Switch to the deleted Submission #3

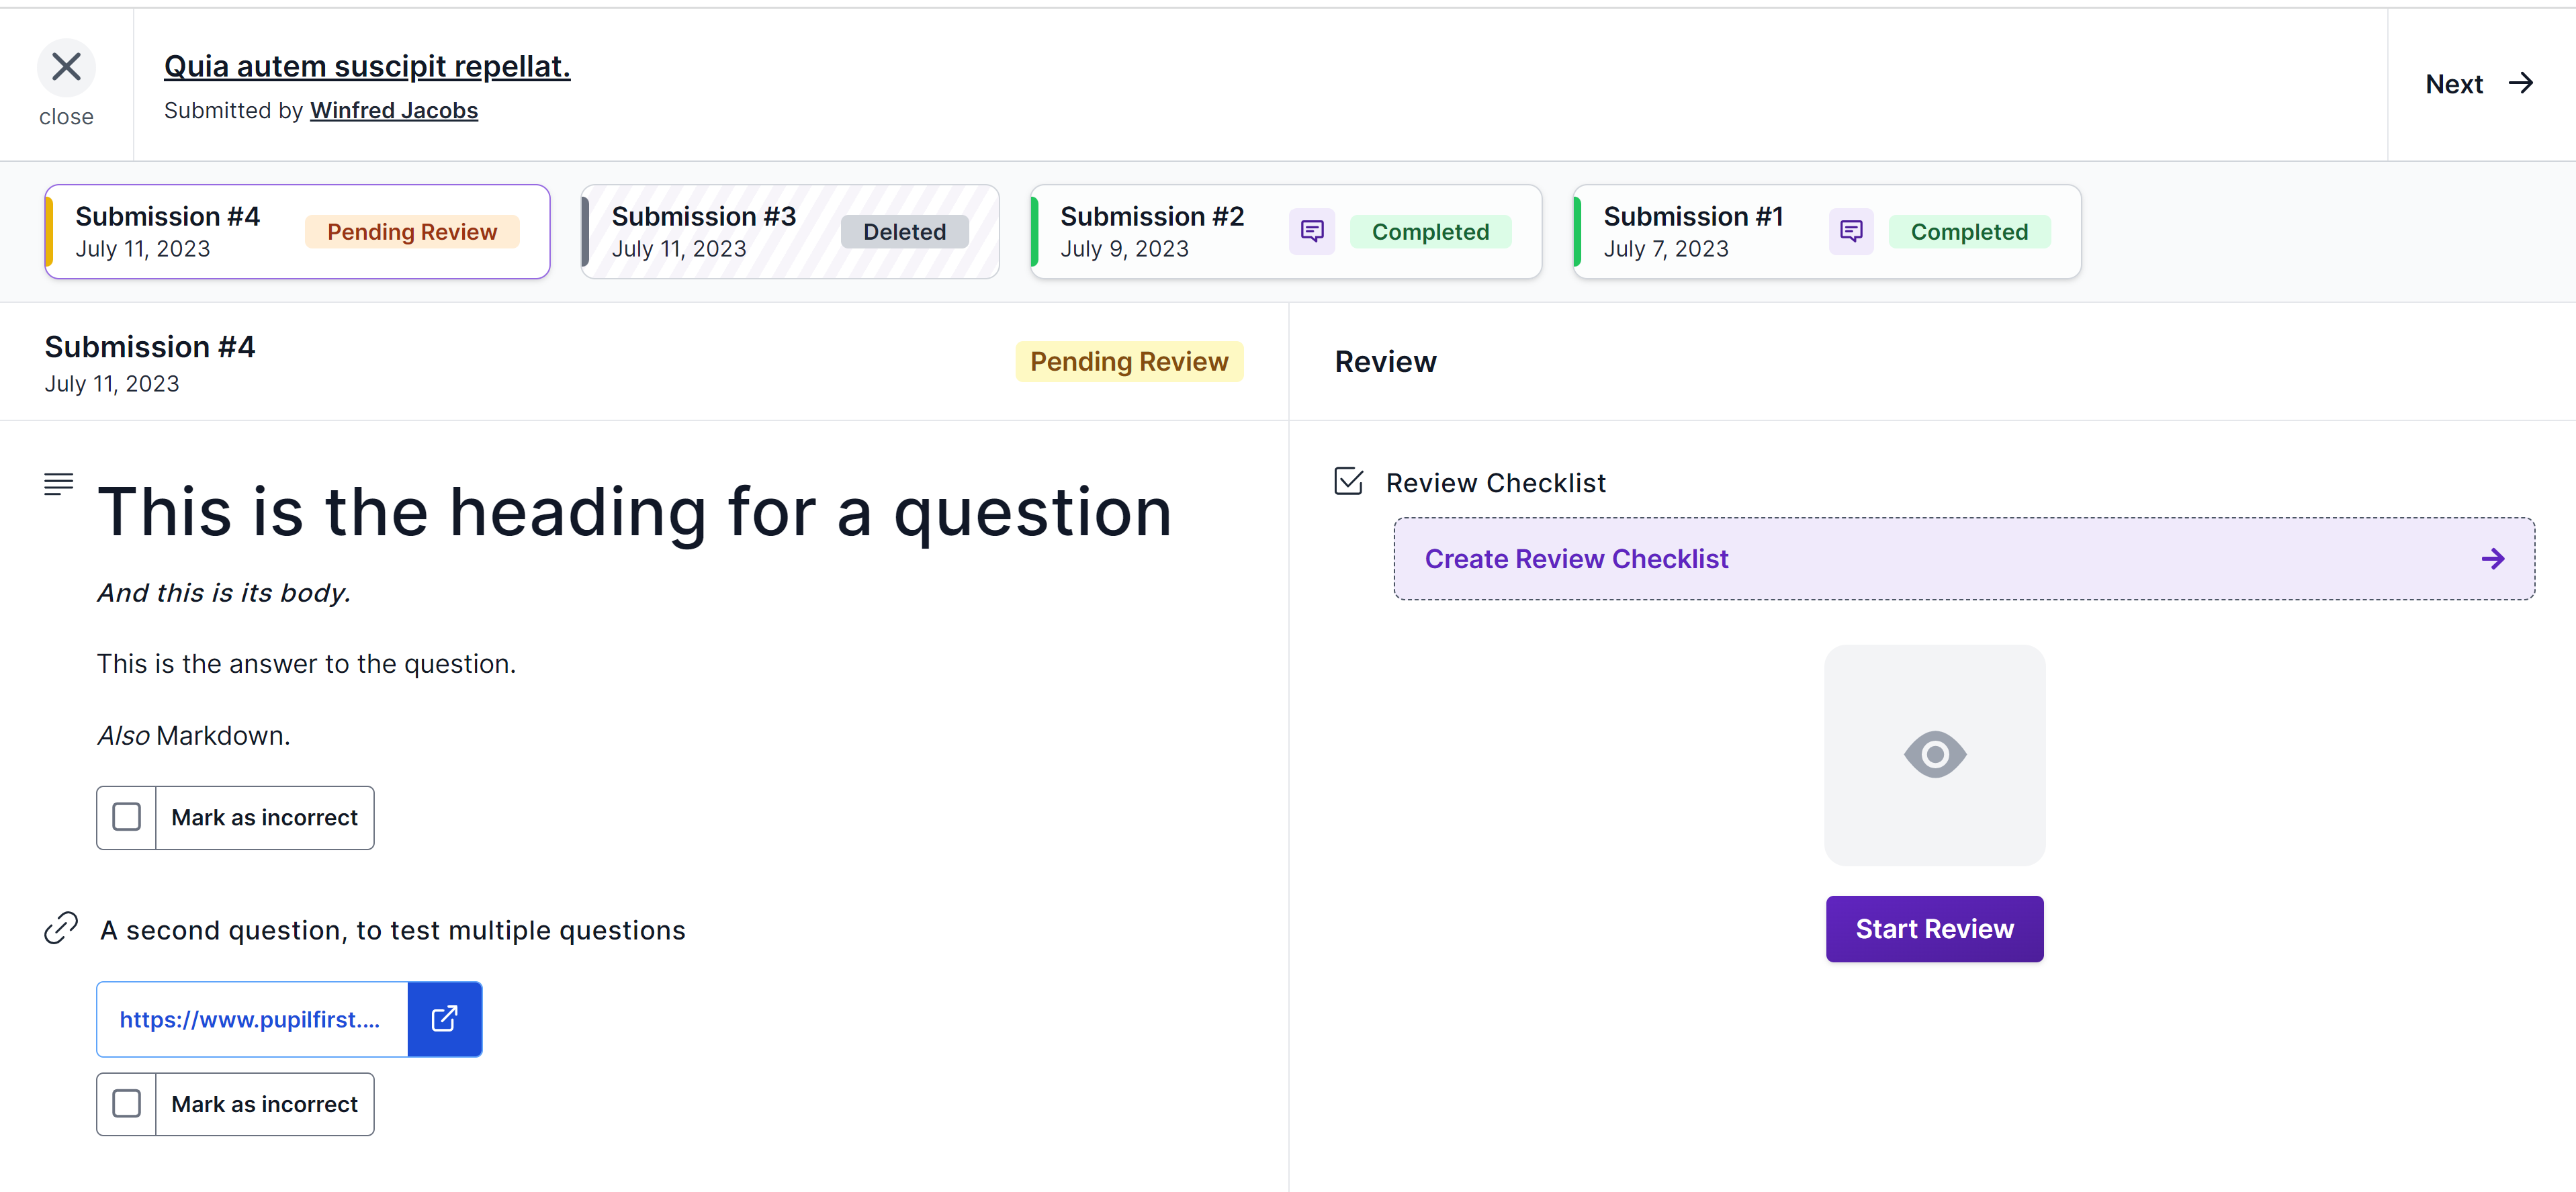pos(789,231)
